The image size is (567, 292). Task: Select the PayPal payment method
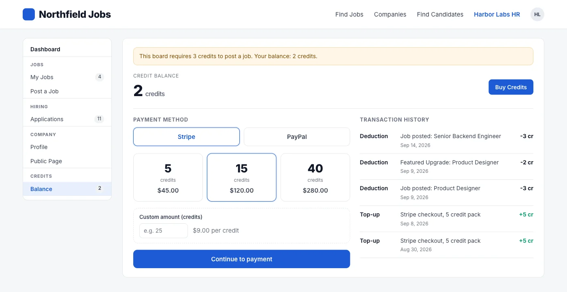click(297, 137)
